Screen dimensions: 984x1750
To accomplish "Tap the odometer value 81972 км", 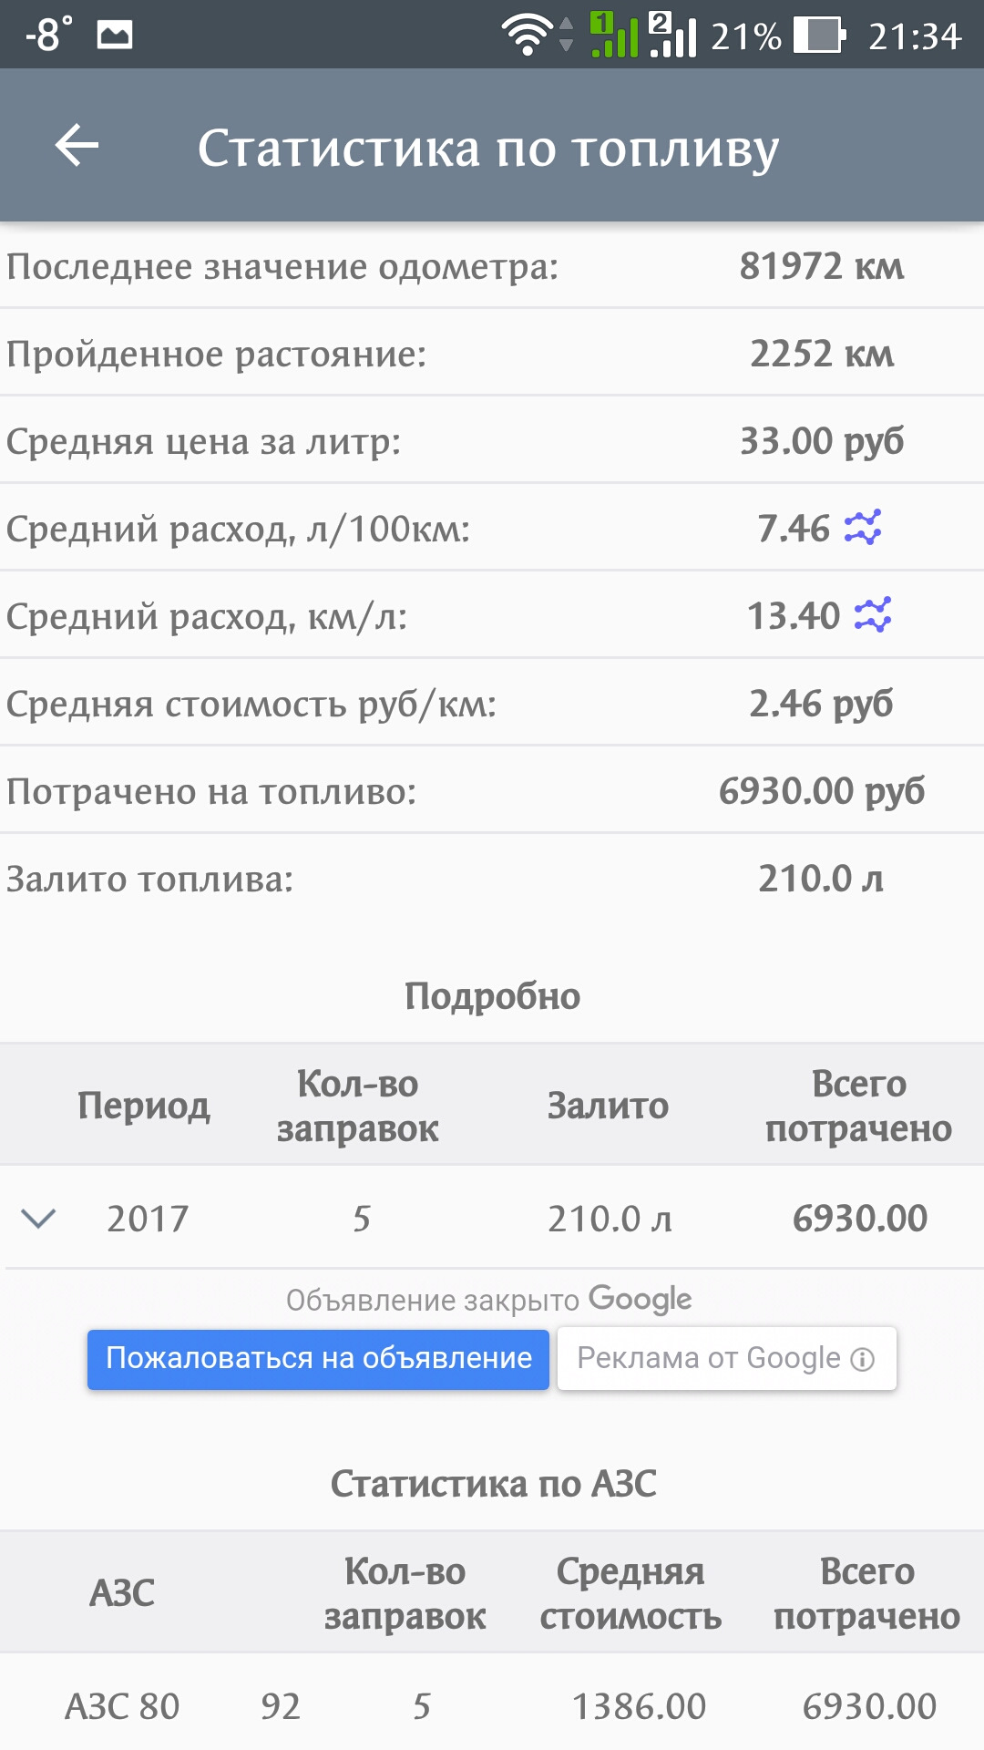I will (x=821, y=266).
